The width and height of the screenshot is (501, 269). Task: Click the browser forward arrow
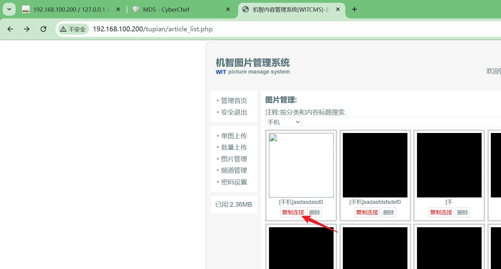pyautogui.click(x=27, y=29)
